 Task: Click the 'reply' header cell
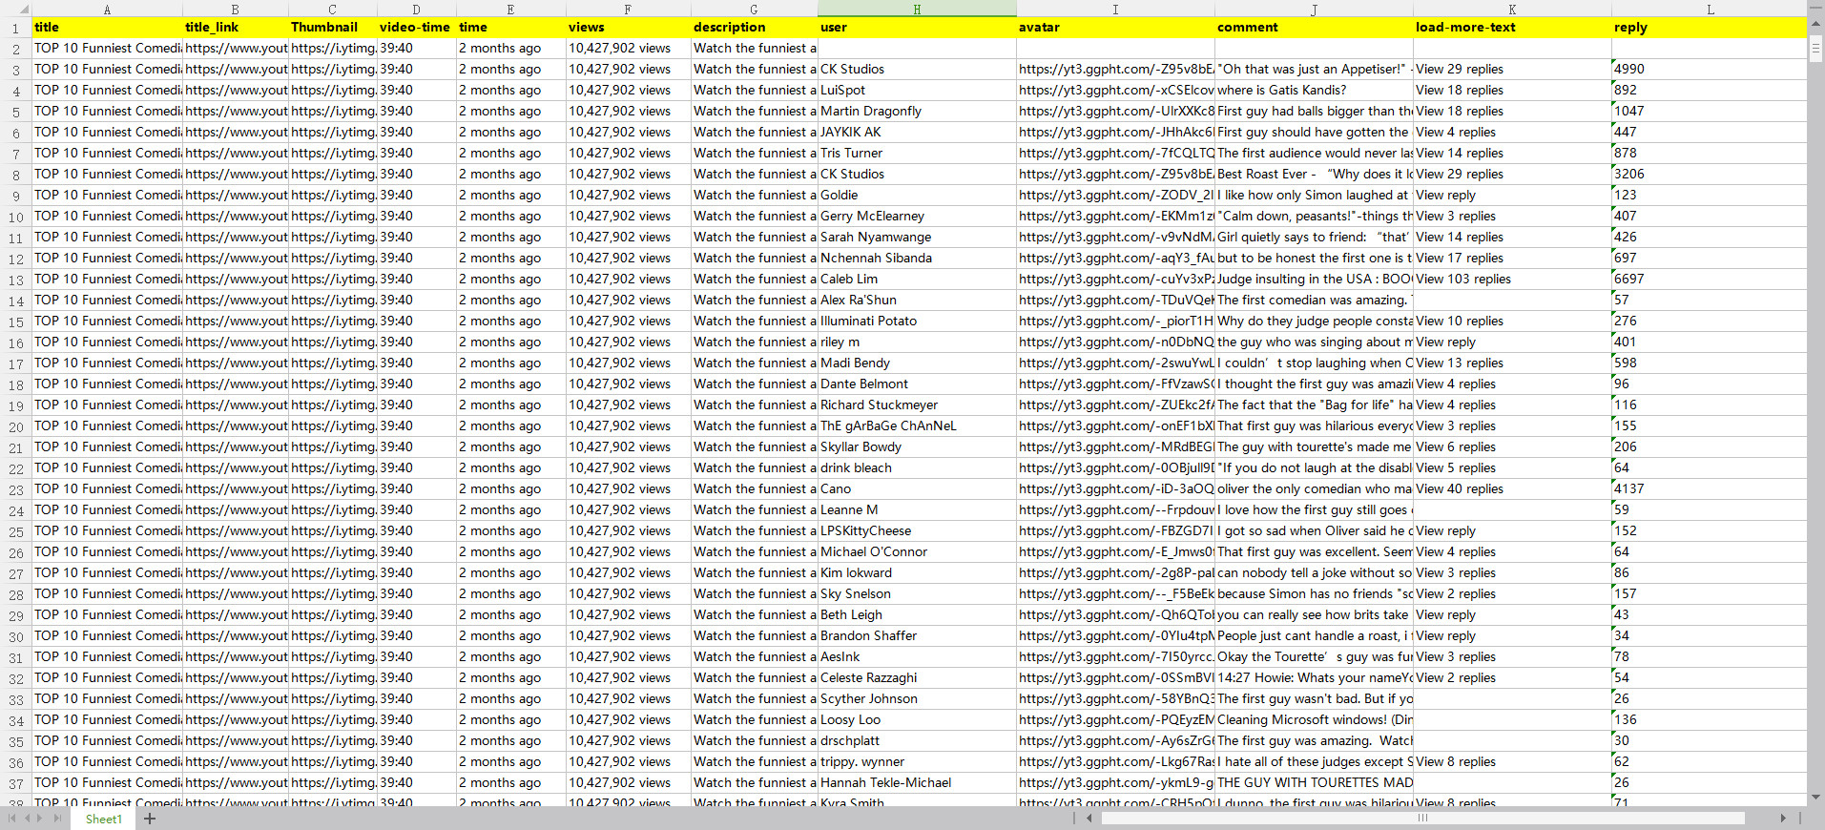(1710, 28)
